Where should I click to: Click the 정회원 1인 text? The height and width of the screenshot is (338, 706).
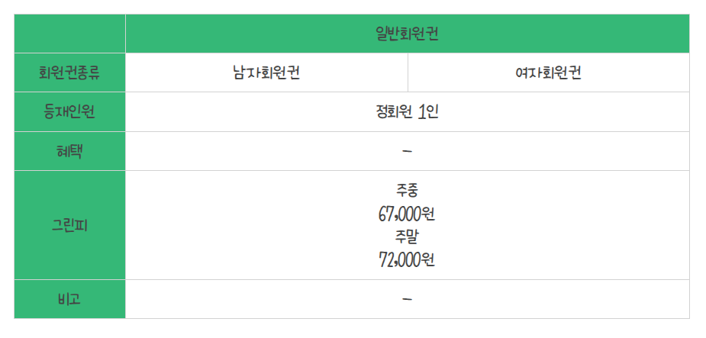tap(407, 112)
